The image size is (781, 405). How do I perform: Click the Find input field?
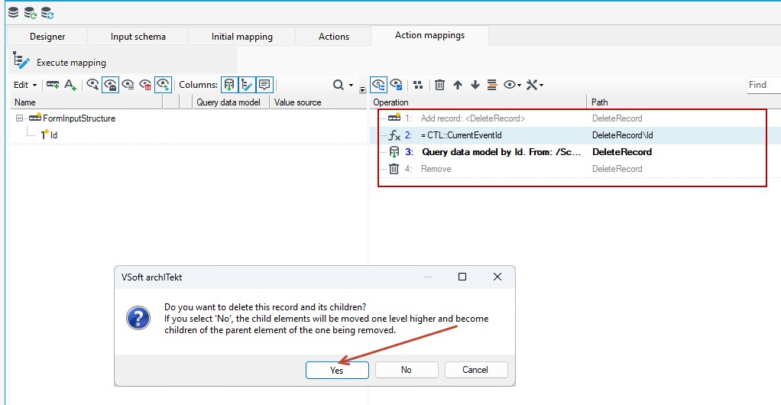763,85
